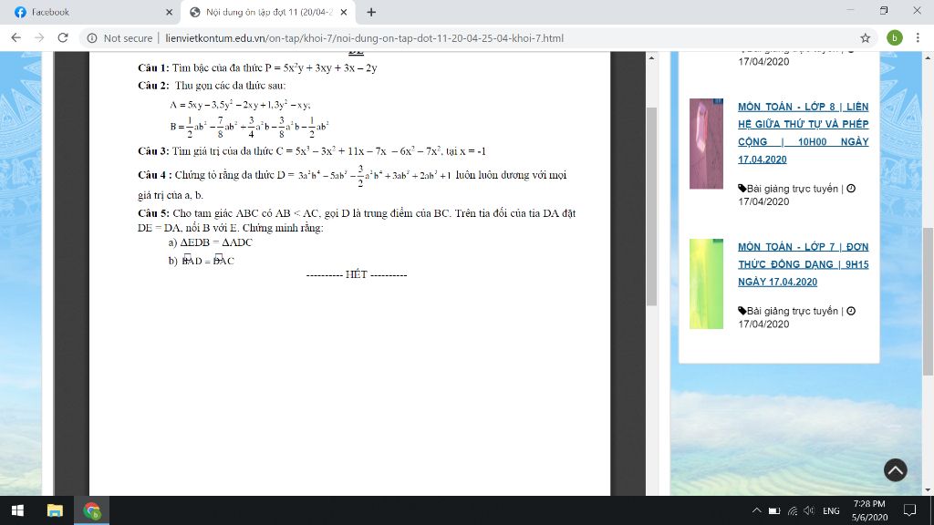Select the Nội dung ôn tập đợt 11 tab
Viewport: 934px width, 525px height.
[x=268, y=12]
